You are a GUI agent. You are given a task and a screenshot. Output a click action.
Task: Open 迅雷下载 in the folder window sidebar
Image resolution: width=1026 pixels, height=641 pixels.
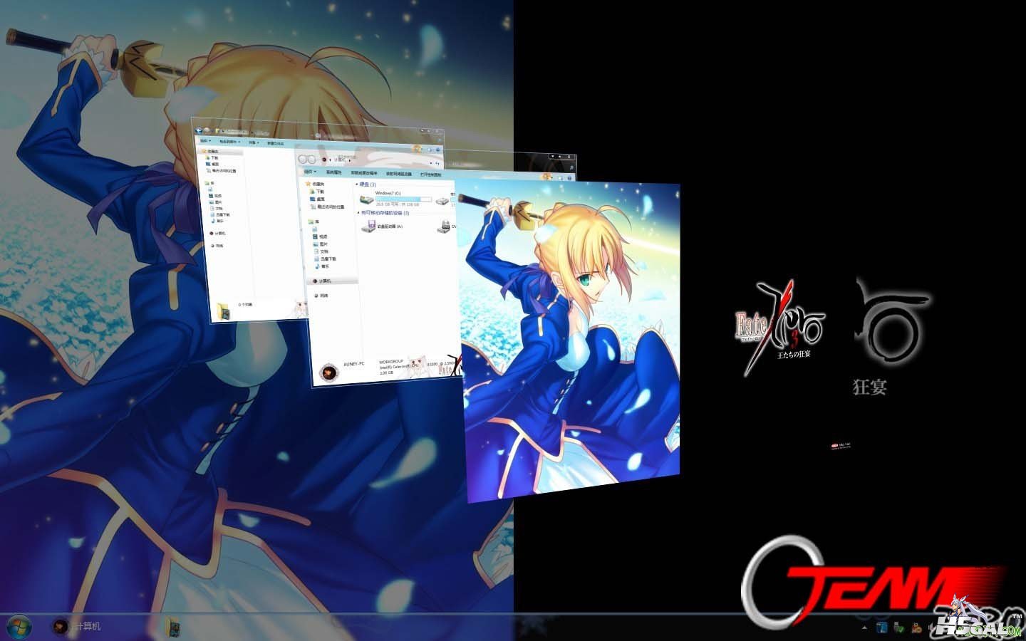[x=221, y=214]
